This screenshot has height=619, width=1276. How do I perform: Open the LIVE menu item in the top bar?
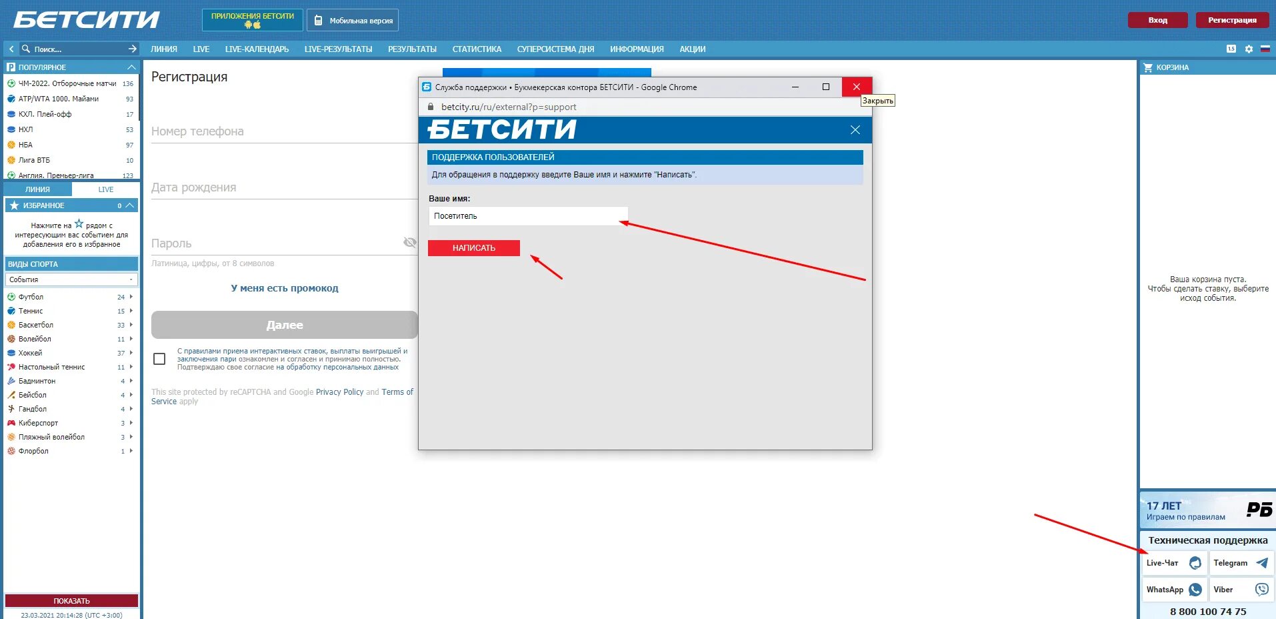(201, 49)
